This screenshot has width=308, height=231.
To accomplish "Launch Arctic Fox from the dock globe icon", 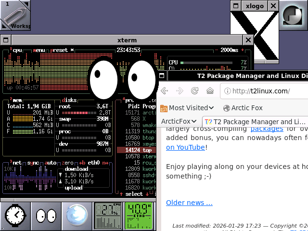I will pyautogui.click(x=77, y=215).
